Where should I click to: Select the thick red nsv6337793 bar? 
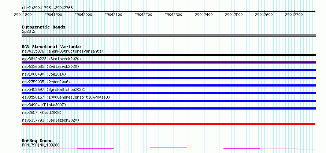pos(168,124)
